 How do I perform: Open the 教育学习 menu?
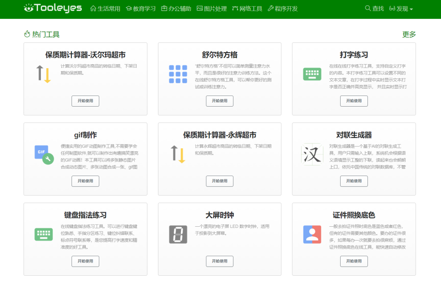pos(140,9)
